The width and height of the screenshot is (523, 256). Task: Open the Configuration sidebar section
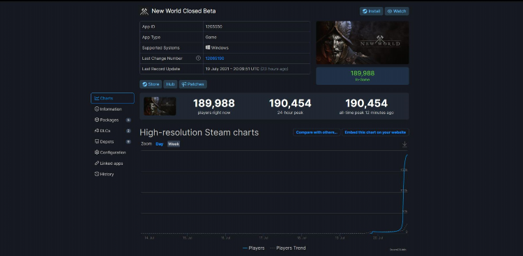click(x=110, y=152)
